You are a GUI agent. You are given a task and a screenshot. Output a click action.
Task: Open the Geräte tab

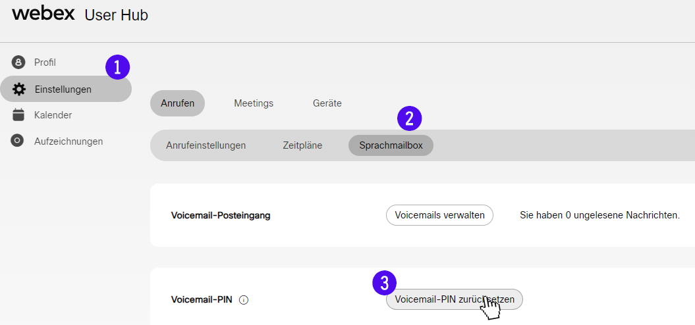pos(327,103)
